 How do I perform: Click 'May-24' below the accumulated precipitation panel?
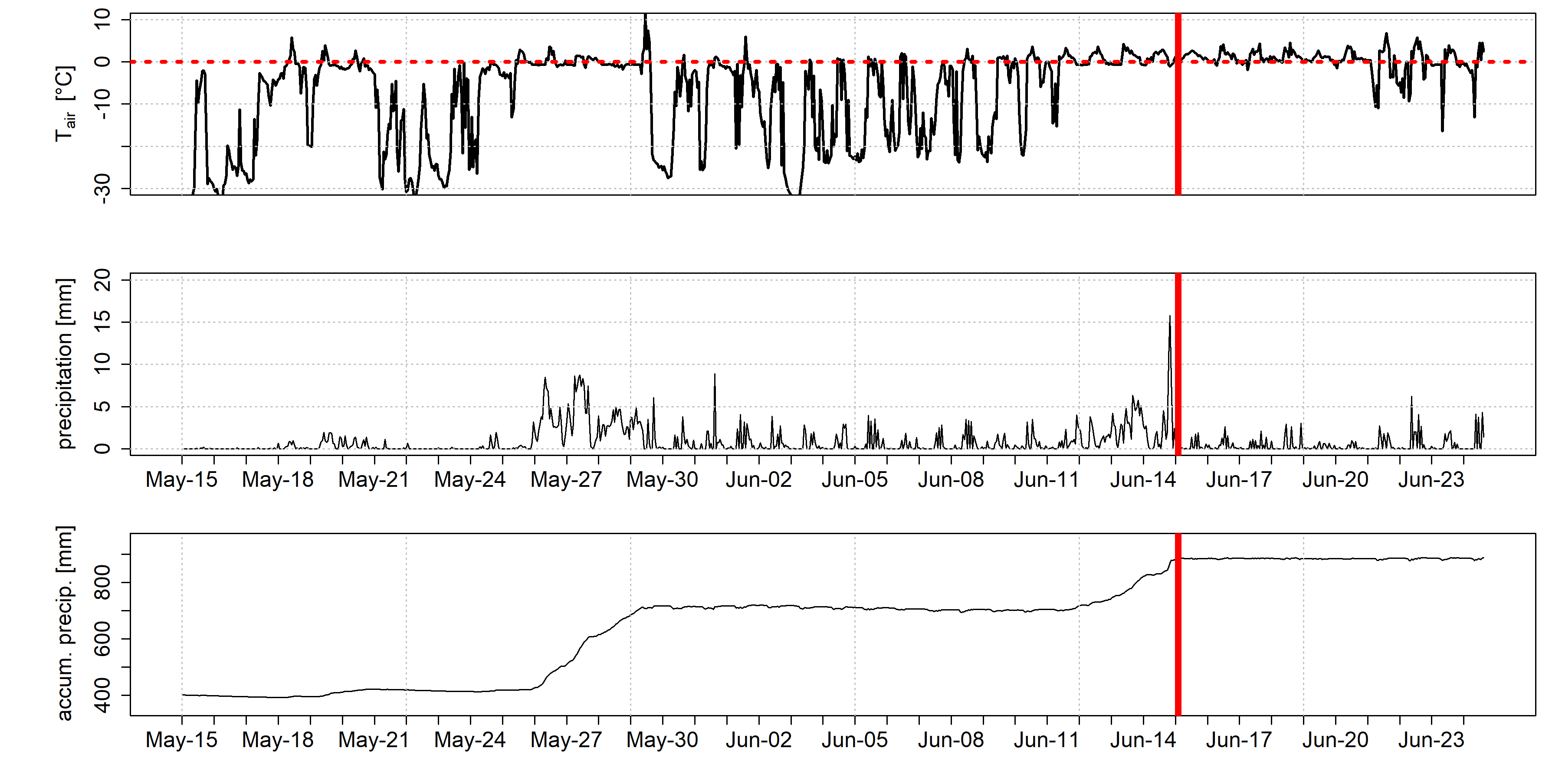click(x=470, y=740)
